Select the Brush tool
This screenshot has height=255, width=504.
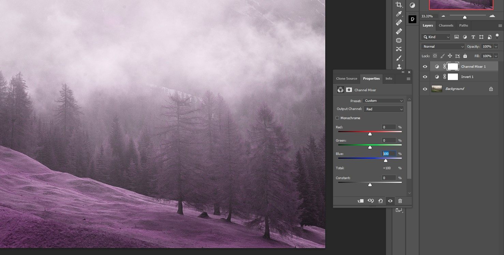(399, 58)
